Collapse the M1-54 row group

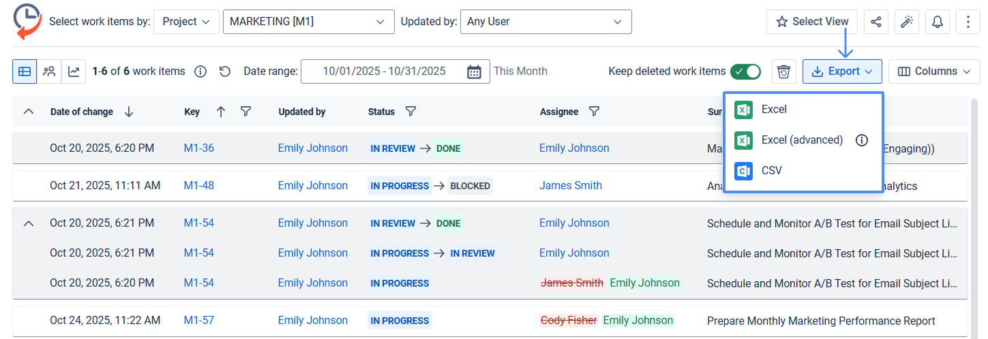click(29, 223)
